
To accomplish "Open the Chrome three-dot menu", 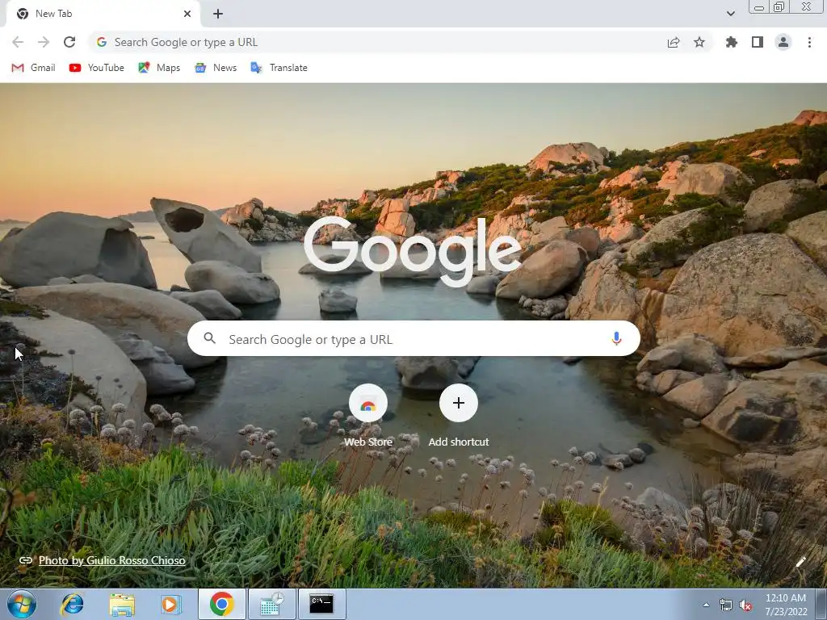I will coord(809,42).
